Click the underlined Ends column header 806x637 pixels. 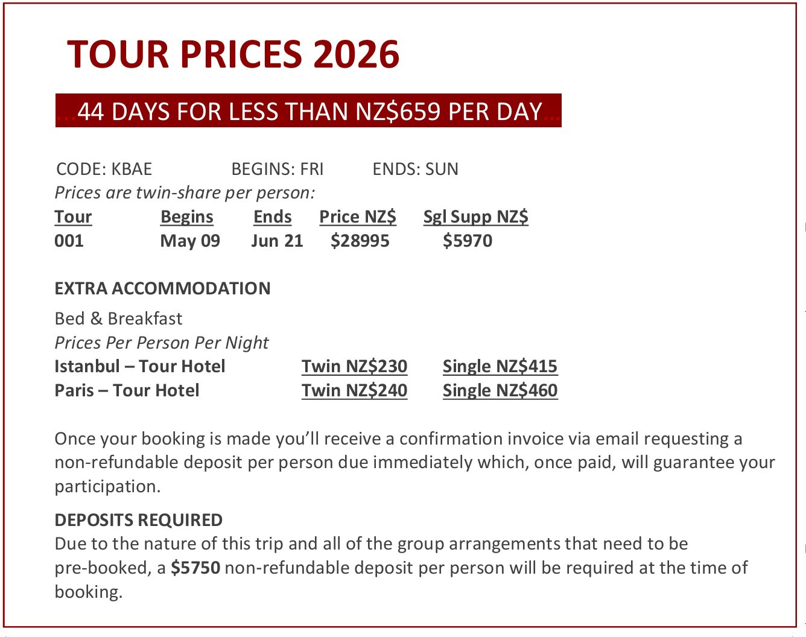click(x=273, y=217)
